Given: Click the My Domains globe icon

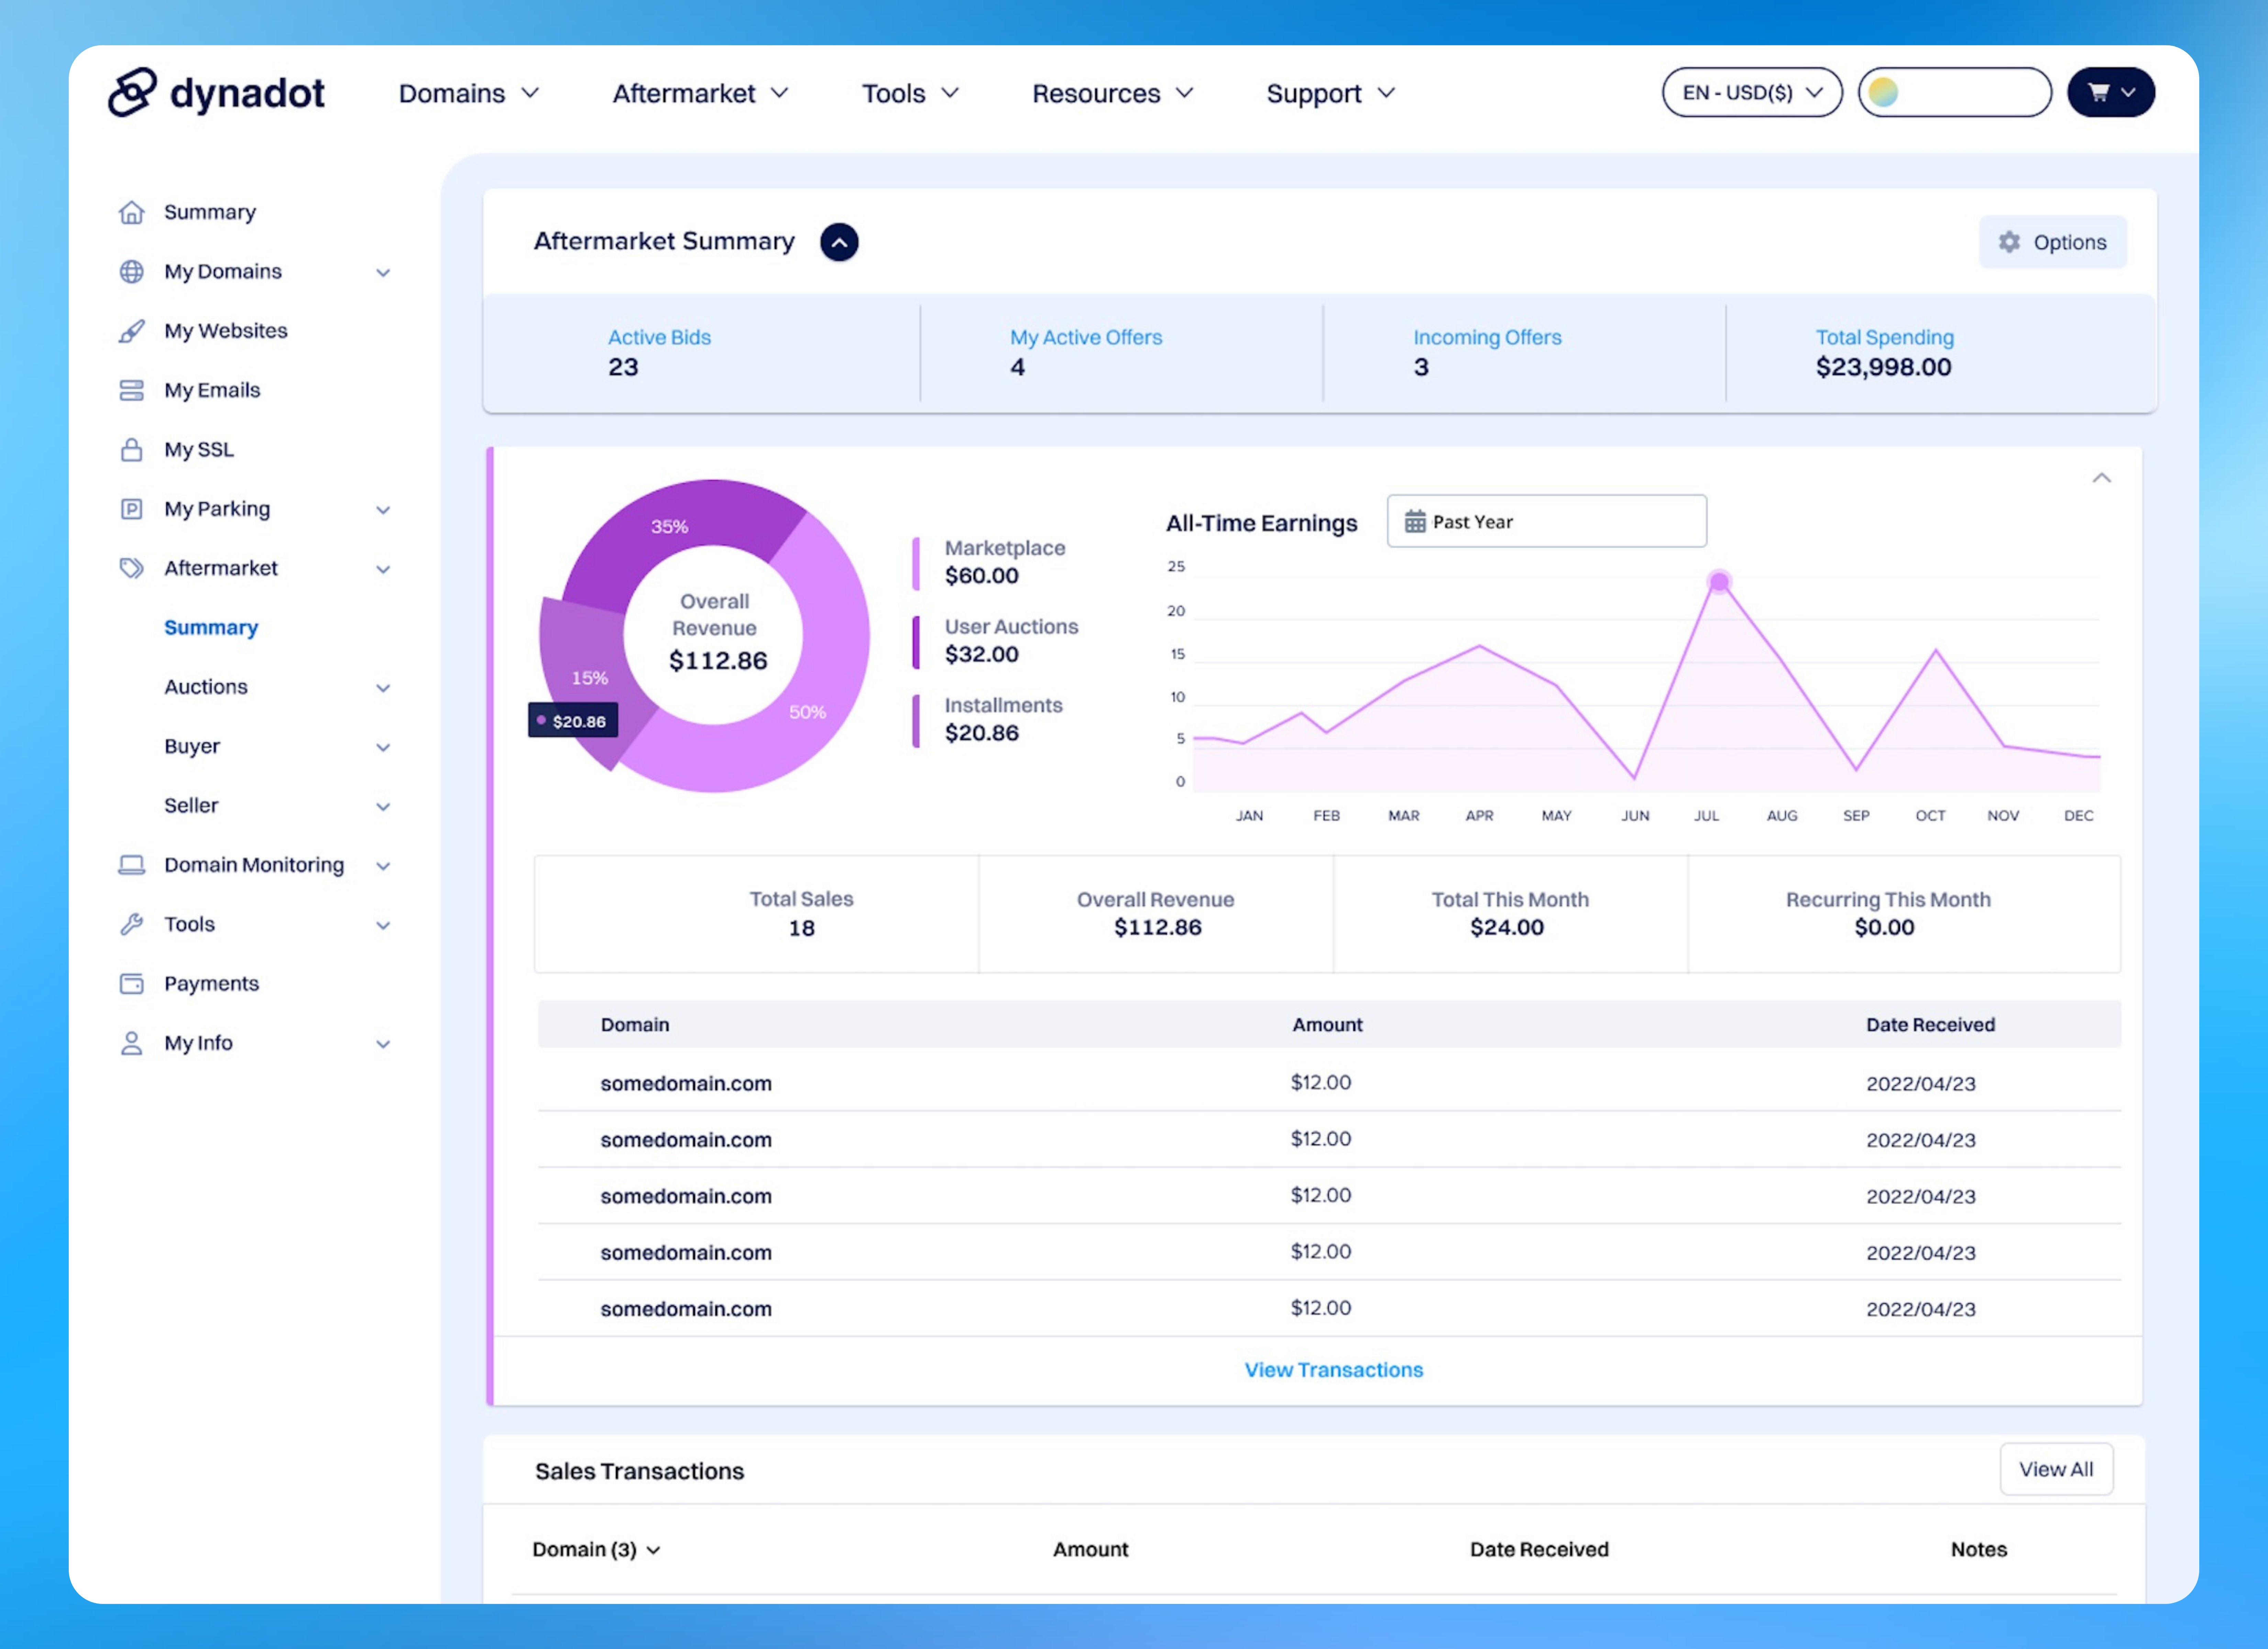Looking at the screenshot, I should pos(131,272).
